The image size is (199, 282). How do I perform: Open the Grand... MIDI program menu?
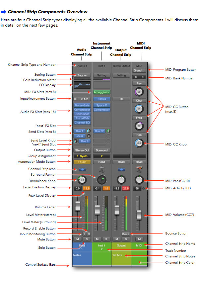(139, 70)
